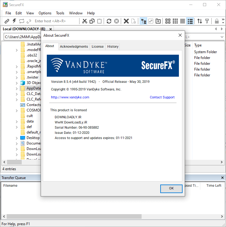Open the local path dropdown arrow

pos(222,37)
